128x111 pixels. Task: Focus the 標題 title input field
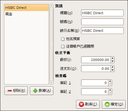point(102,13)
